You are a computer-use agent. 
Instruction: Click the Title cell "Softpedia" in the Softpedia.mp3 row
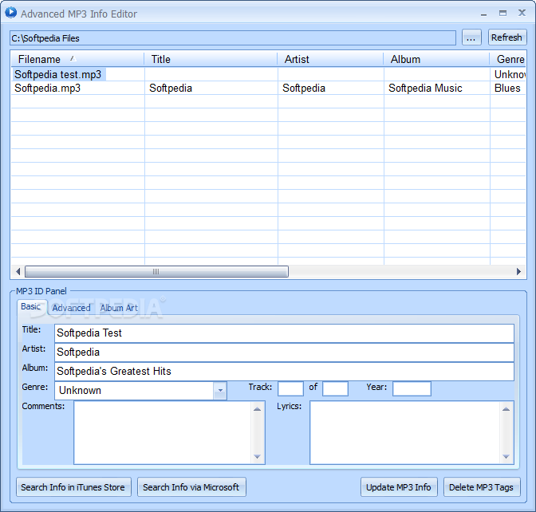[171, 89]
